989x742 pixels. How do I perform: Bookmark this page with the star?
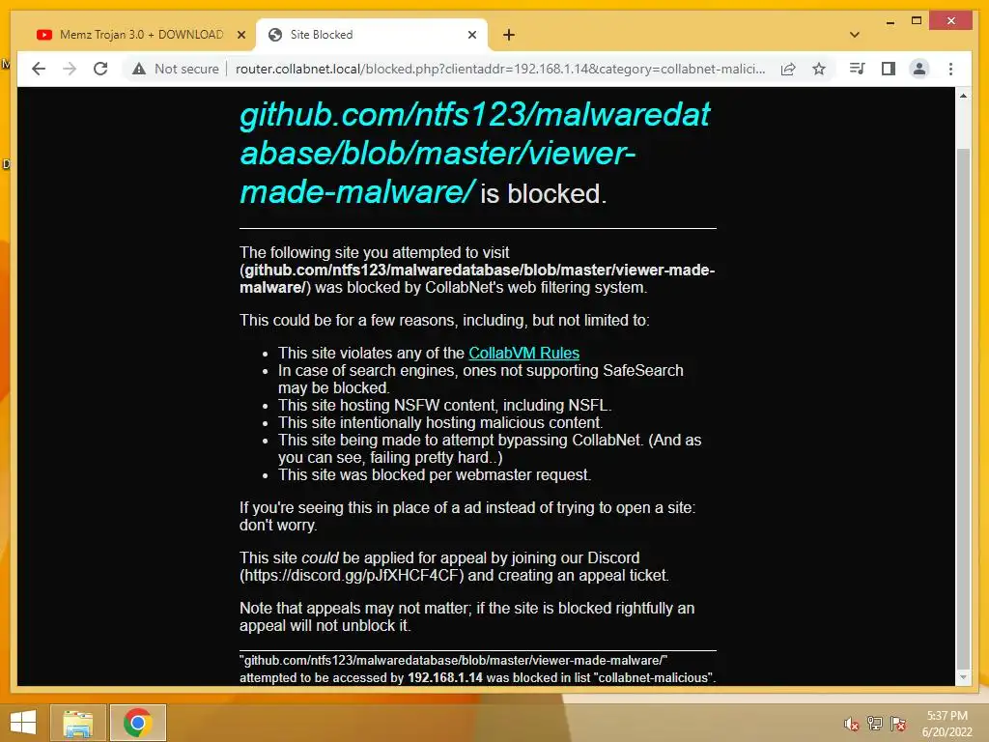coord(819,69)
